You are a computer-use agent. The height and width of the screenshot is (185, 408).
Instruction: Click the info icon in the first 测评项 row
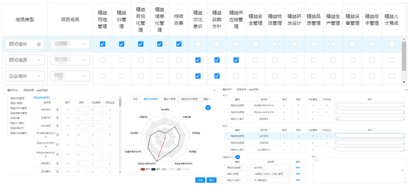pyautogui.click(x=57, y=110)
